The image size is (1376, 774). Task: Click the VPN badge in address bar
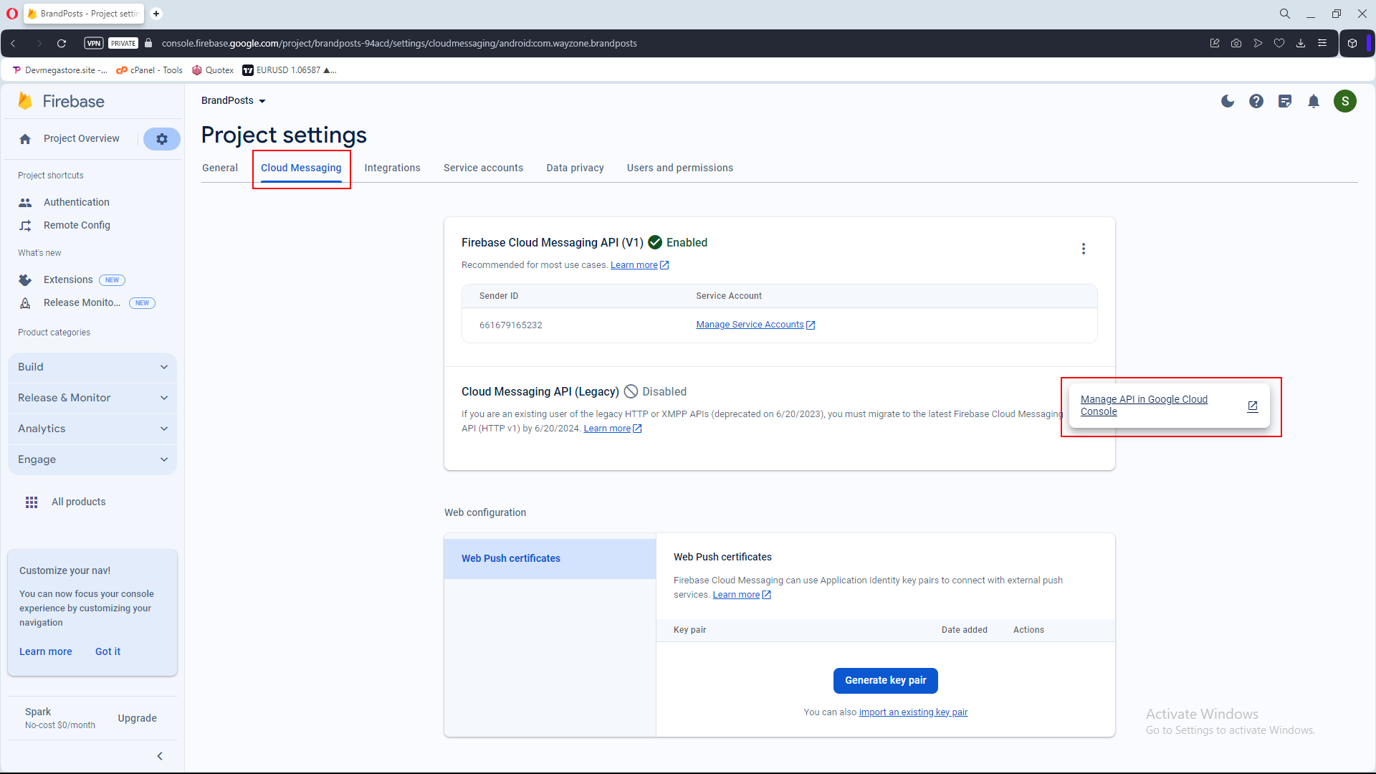[x=94, y=43]
